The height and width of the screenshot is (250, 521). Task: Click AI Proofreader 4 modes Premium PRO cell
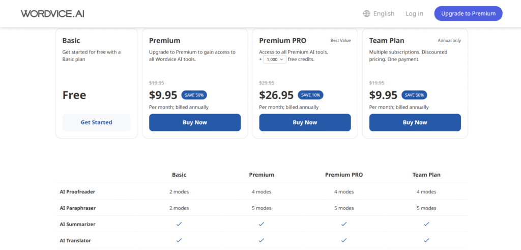[344, 192]
